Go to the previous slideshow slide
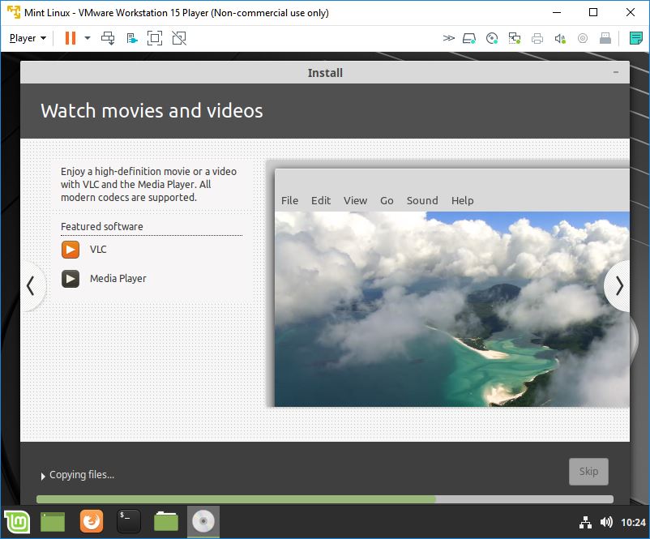Viewport: 650px width, 539px height. point(32,285)
